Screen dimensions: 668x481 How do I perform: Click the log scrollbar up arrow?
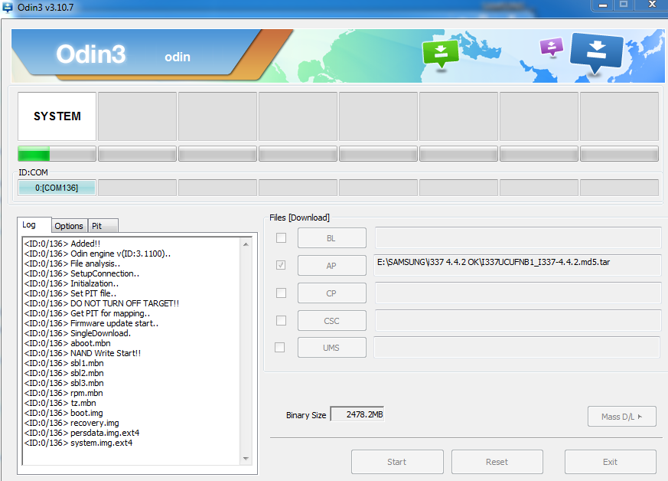246,244
